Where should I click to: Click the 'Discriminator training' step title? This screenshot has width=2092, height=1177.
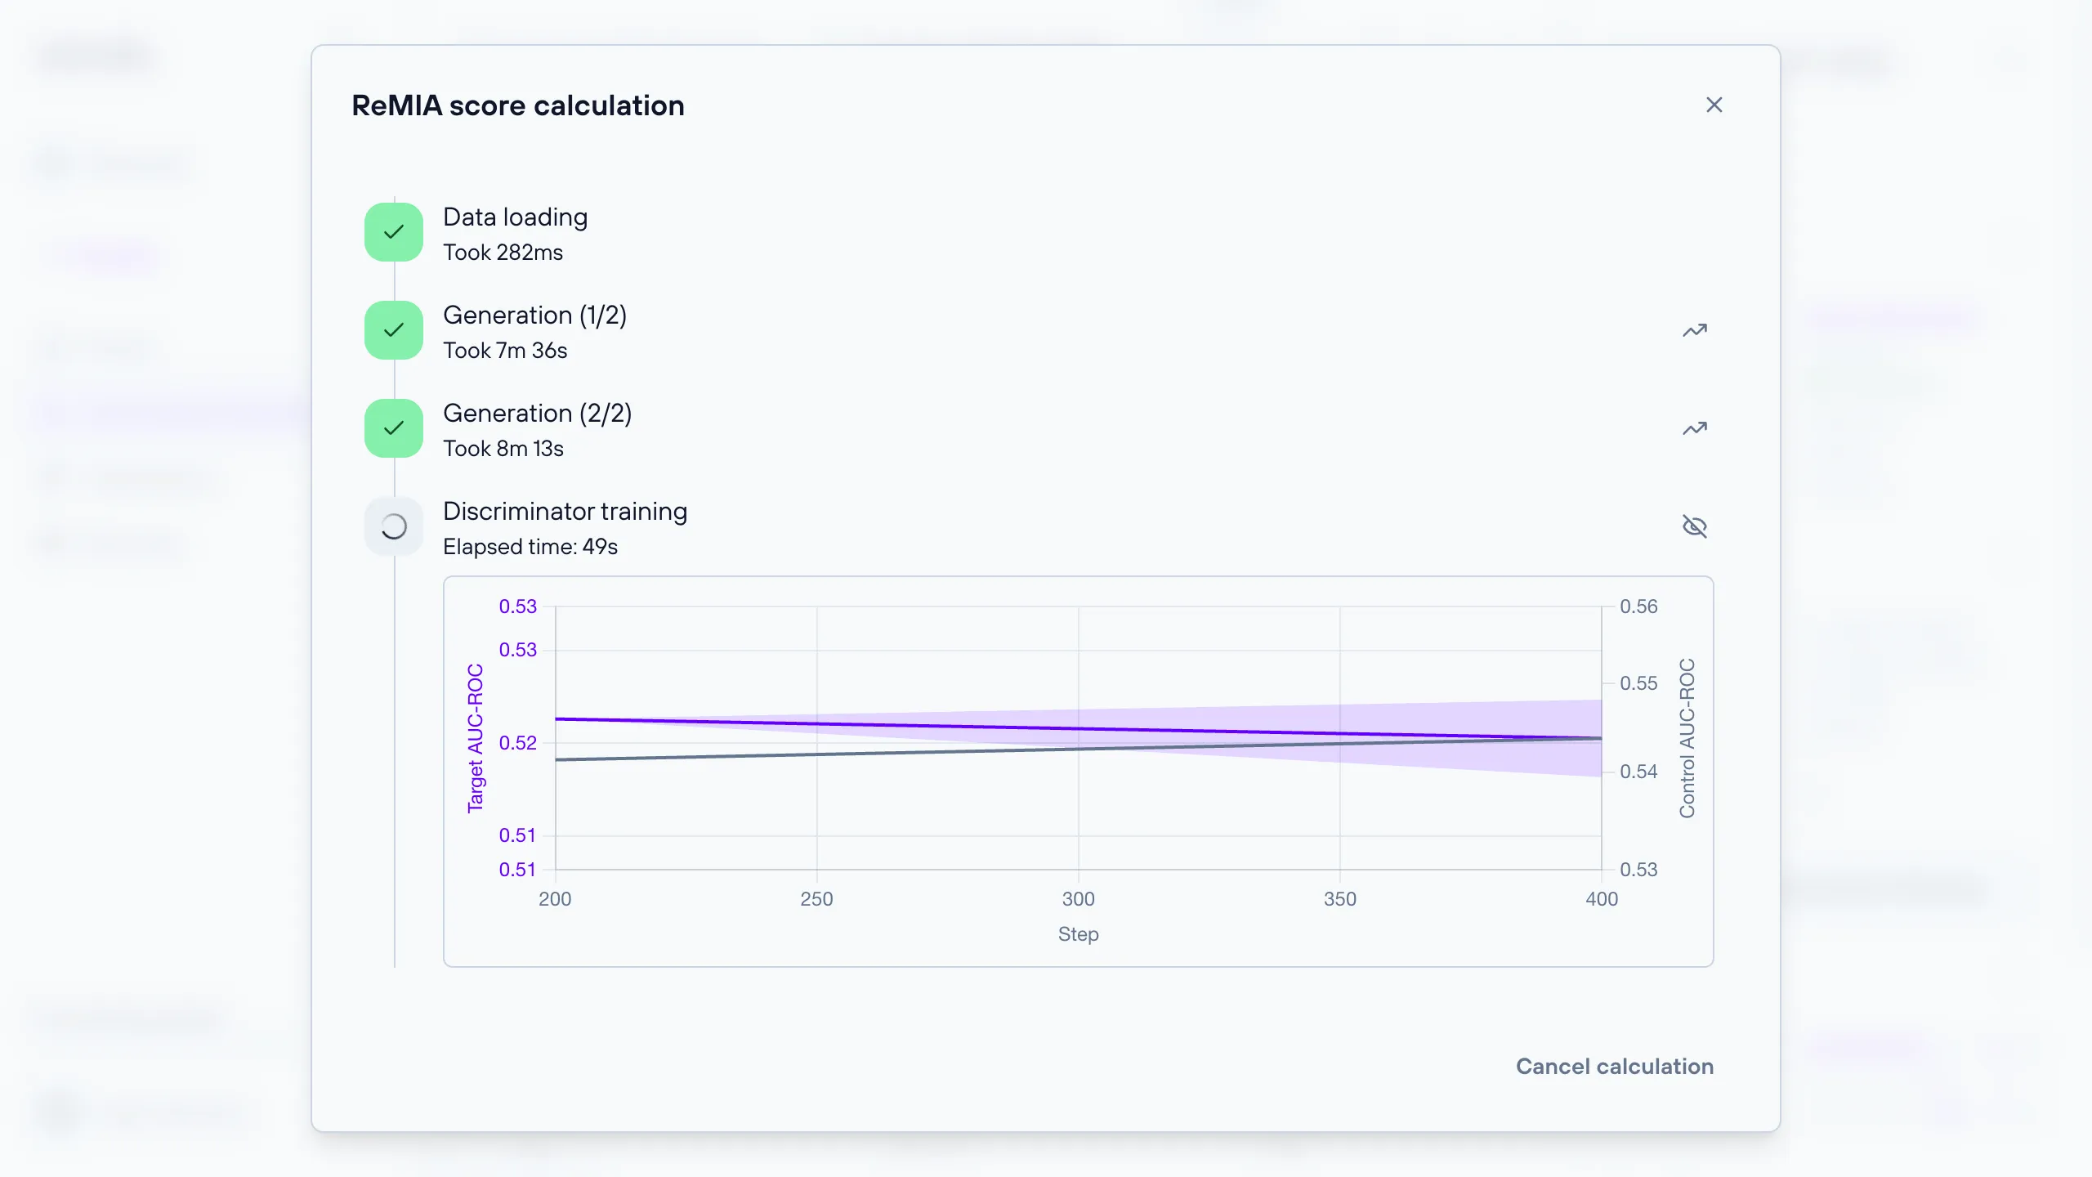(565, 512)
